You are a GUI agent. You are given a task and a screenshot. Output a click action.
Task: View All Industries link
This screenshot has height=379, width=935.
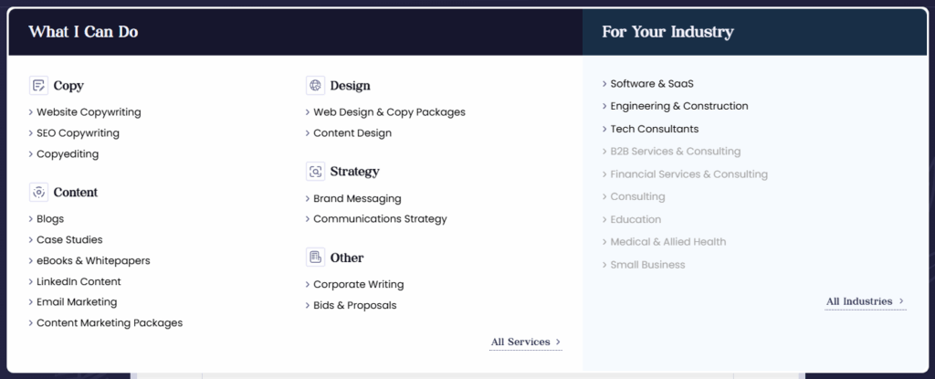point(859,301)
